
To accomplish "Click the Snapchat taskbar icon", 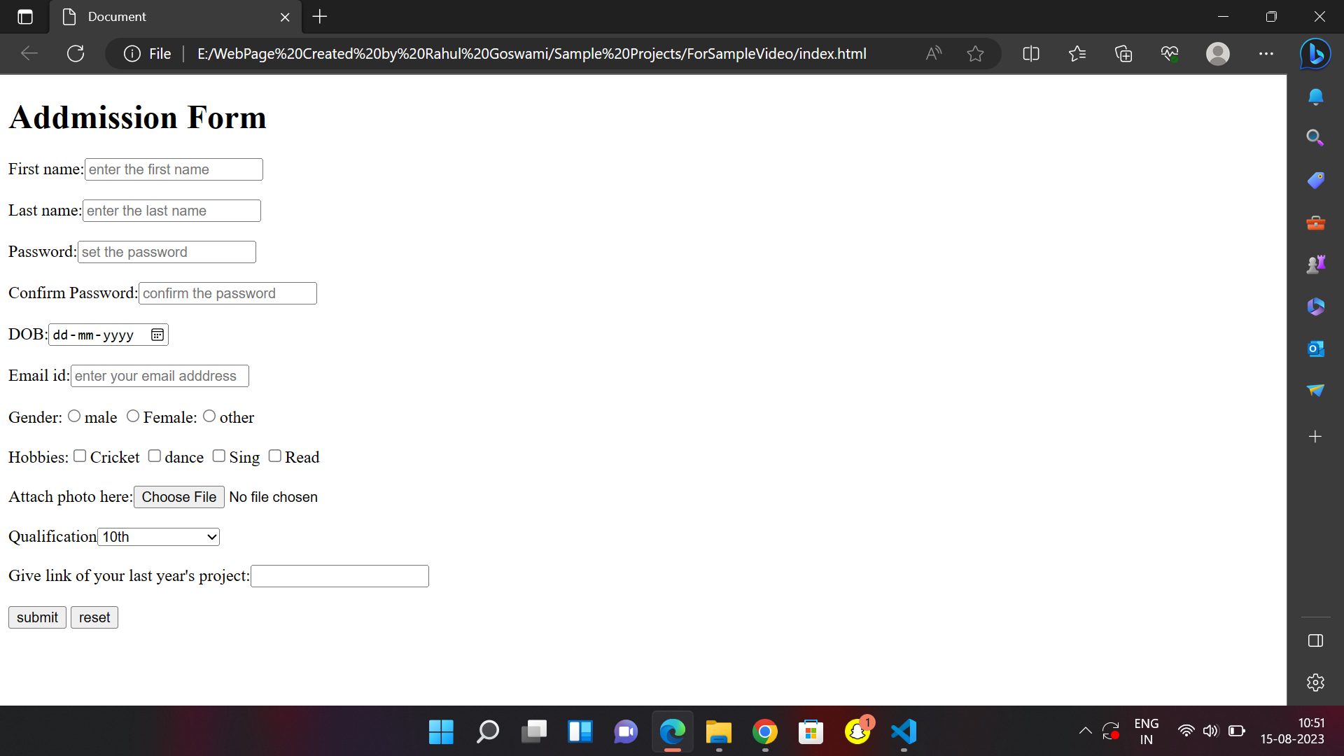I will click(x=857, y=732).
